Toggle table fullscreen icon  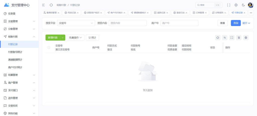[x=232, y=38]
